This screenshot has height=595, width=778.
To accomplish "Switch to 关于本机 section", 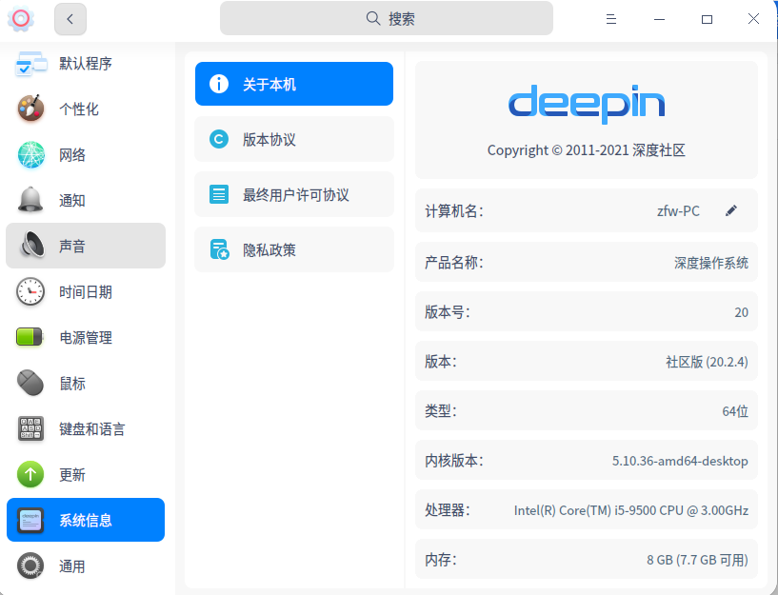I will (x=293, y=84).
